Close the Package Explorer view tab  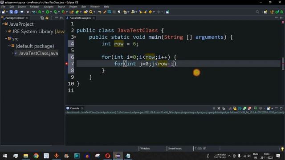coord(27,18)
